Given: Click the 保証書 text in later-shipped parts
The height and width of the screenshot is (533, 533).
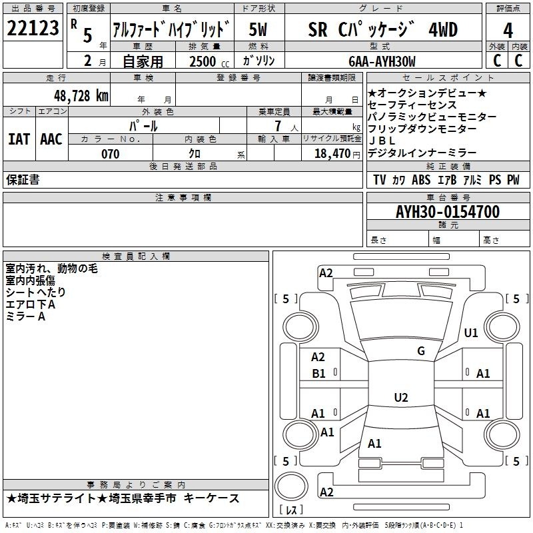Looking at the screenshot, I should [x=23, y=180].
